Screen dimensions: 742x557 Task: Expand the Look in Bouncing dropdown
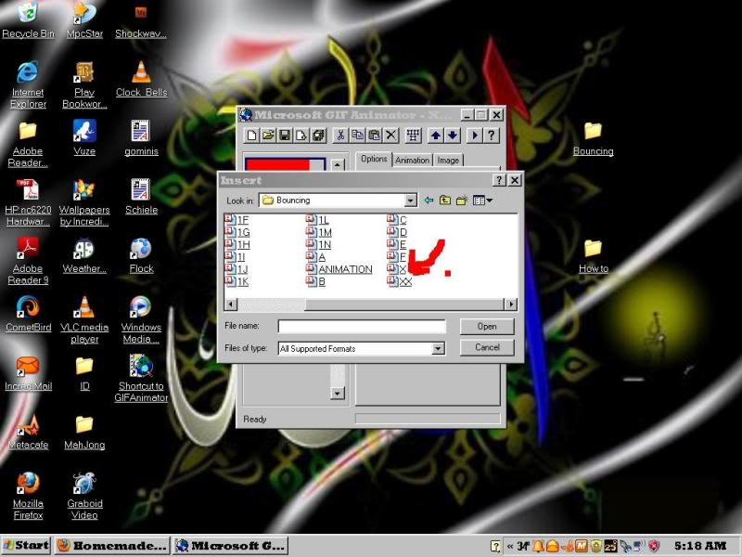tap(410, 201)
